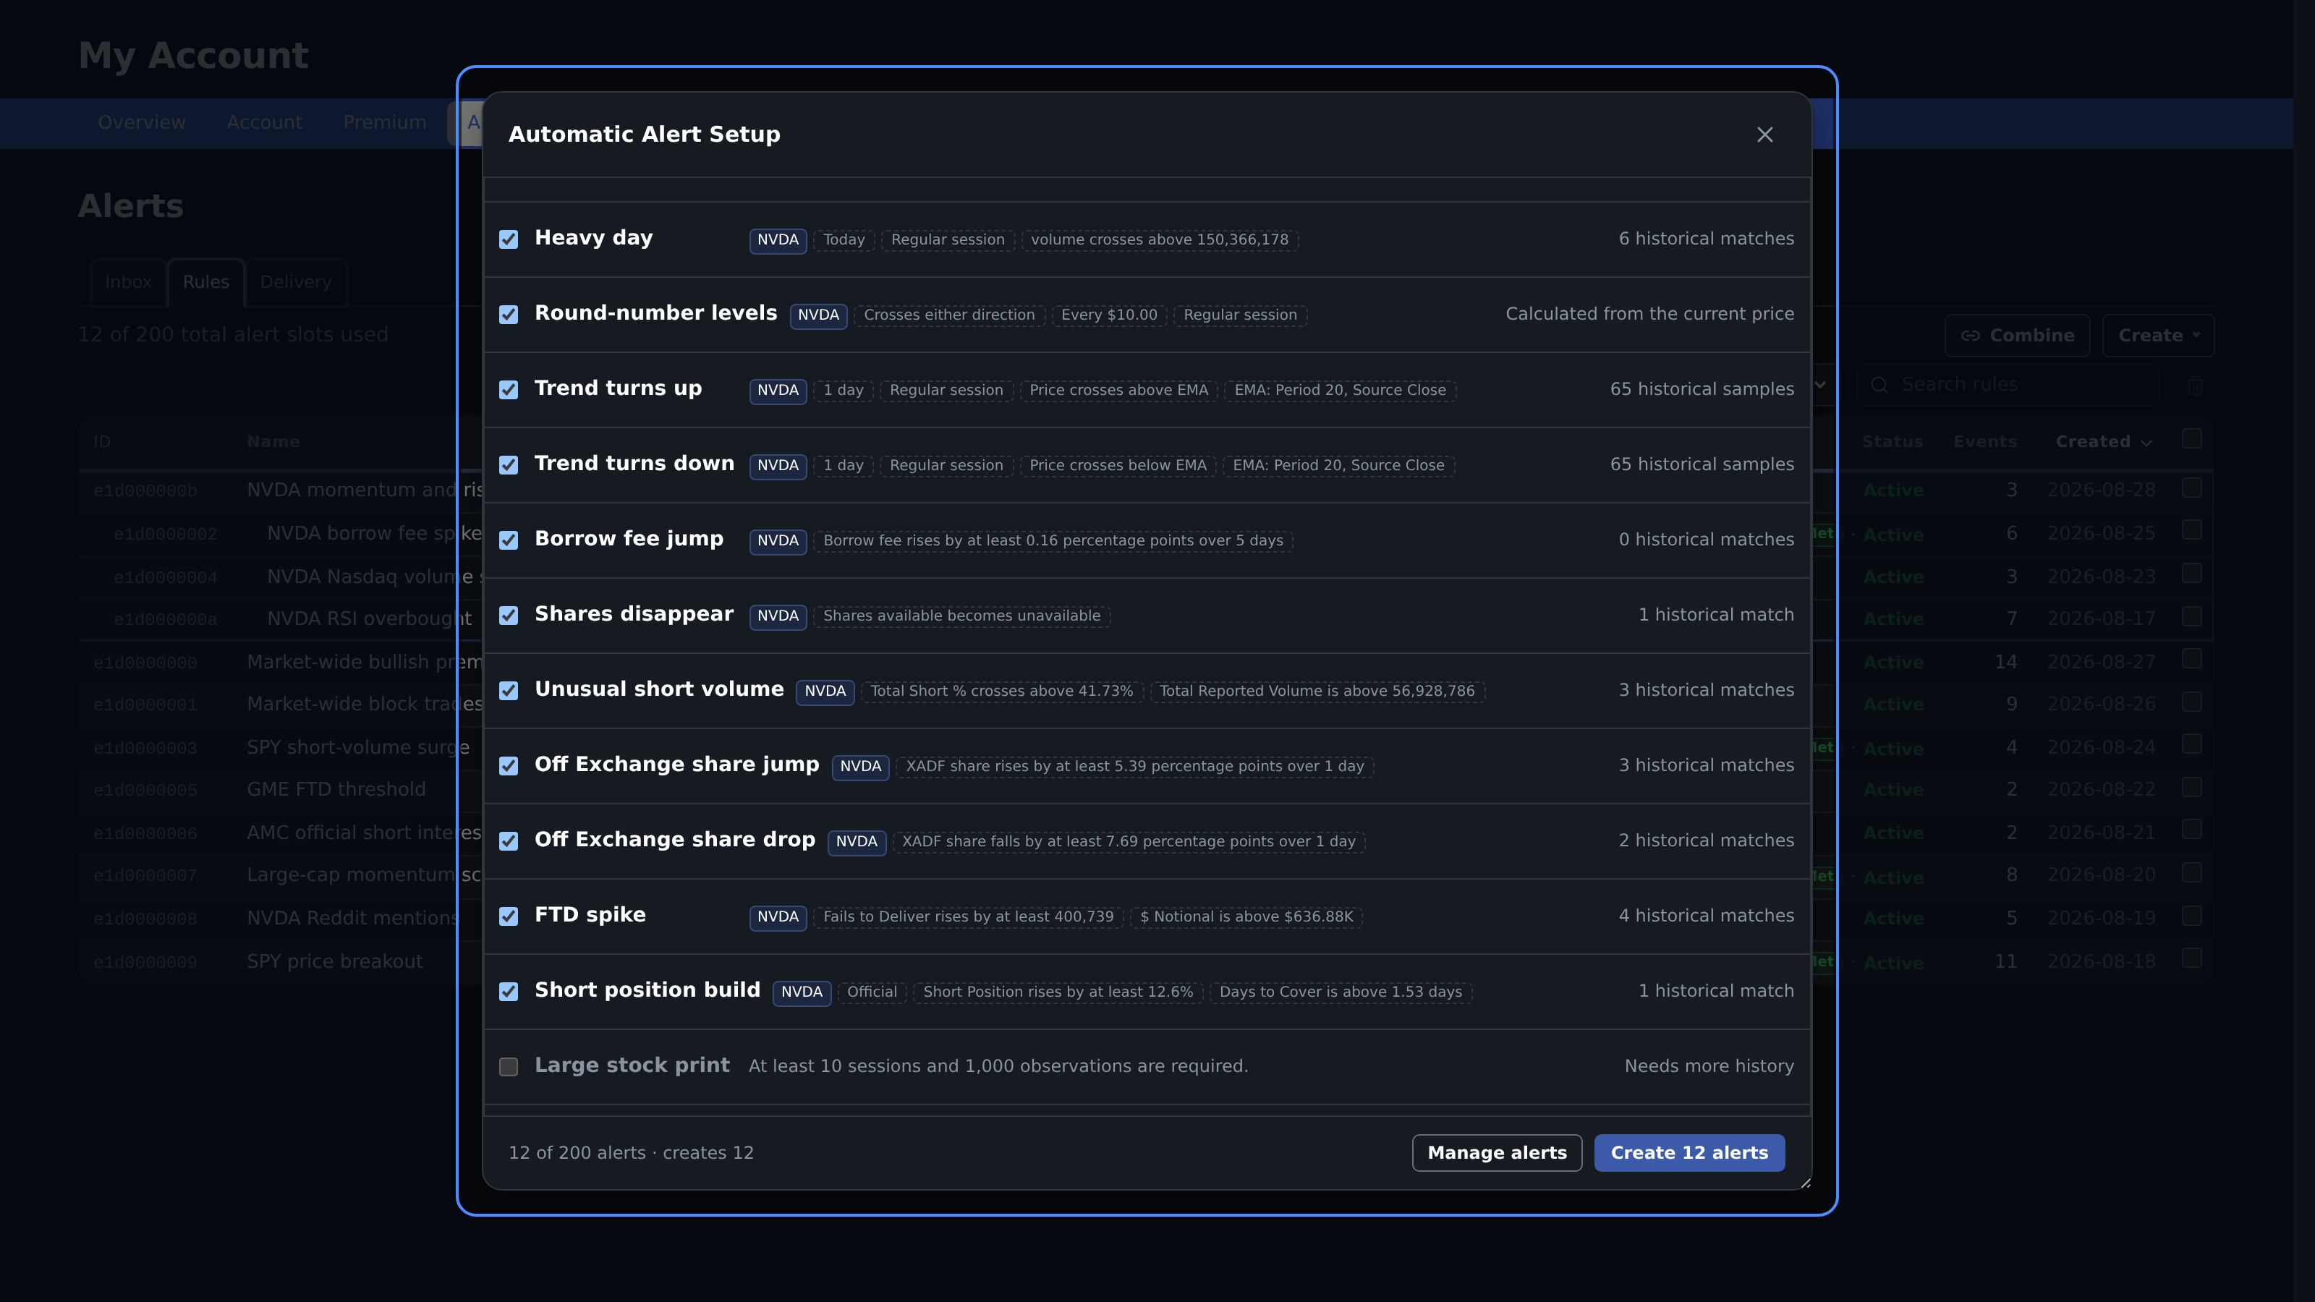Image resolution: width=2315 pixels, height=1302 pixels.
Task: Open the Premium tab in background page
Action: pos(385,122)
